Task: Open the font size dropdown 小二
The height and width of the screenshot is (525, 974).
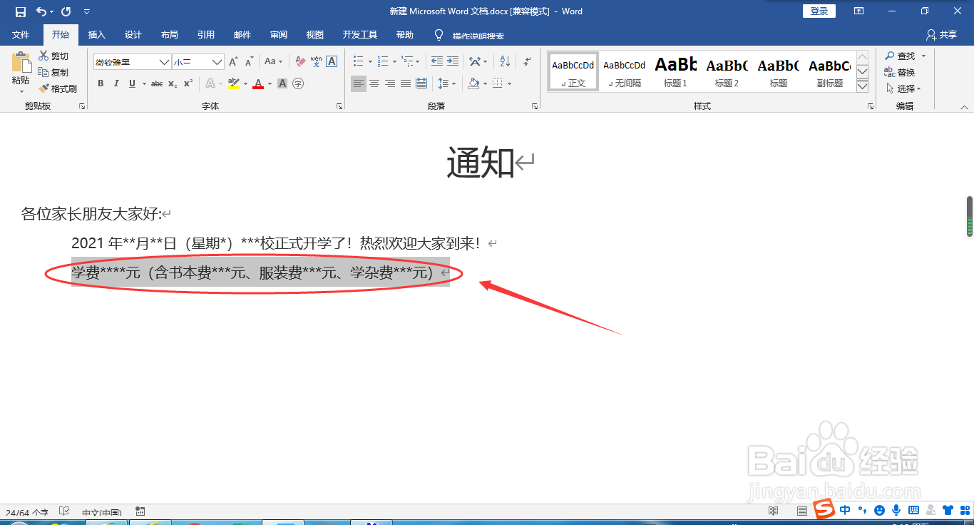Action: click(217, 62)
